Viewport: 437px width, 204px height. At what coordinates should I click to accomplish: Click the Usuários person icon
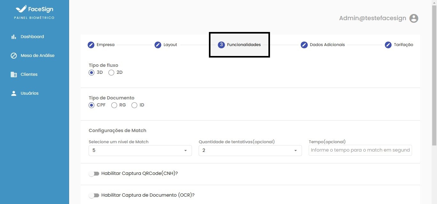click(14, 93)
